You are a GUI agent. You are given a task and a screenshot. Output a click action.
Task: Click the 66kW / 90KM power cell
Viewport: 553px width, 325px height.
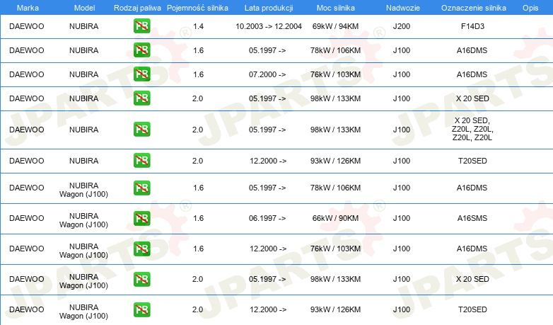tap(335, 218)
